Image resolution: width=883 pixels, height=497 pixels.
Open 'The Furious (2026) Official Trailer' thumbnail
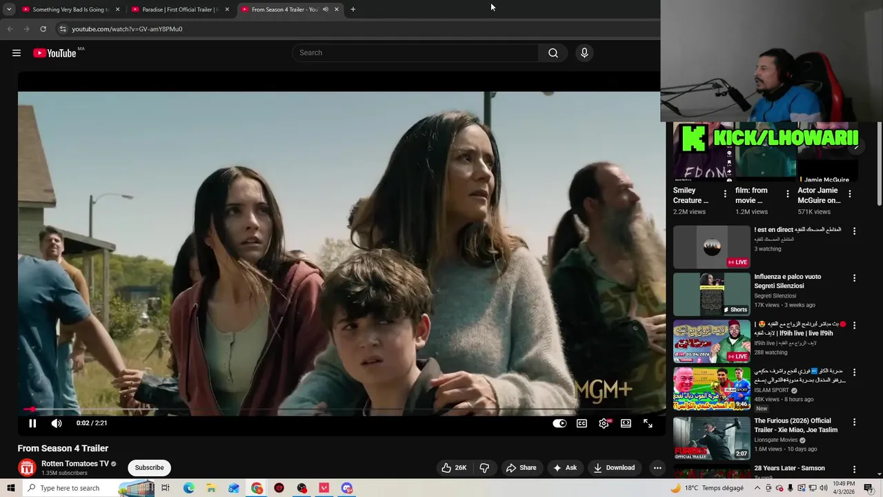[x=711, y=438]
